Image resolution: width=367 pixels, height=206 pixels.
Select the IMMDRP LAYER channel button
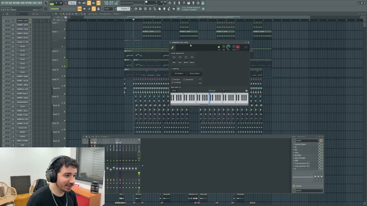[x=22, y=21]
